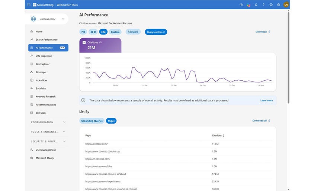The image size is (314, 191).
Task: Click the Download all button
Action: (261, 121)
